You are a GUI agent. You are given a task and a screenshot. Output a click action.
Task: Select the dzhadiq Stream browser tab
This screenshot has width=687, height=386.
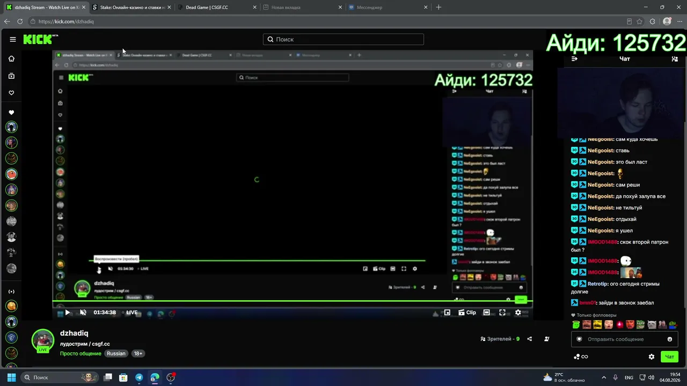[x=46, y=8]
